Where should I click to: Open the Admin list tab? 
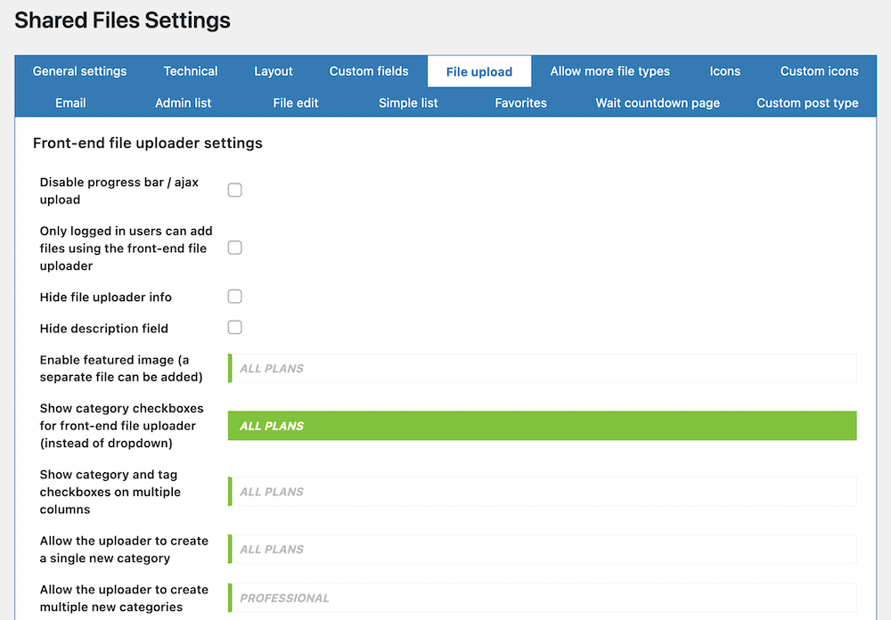(183, 102)
